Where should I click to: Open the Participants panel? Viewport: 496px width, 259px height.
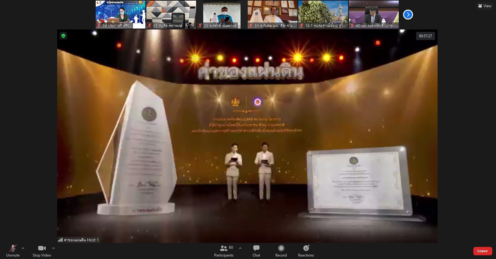[223, 250]
